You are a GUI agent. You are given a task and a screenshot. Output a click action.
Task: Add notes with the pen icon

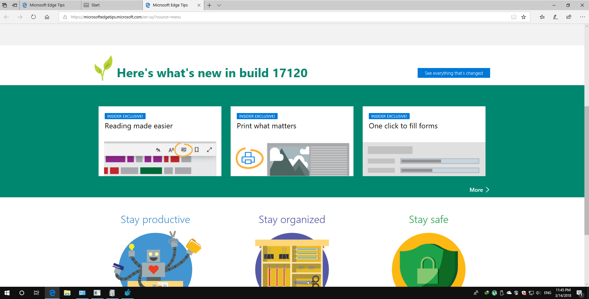click(x=556, y=17)
